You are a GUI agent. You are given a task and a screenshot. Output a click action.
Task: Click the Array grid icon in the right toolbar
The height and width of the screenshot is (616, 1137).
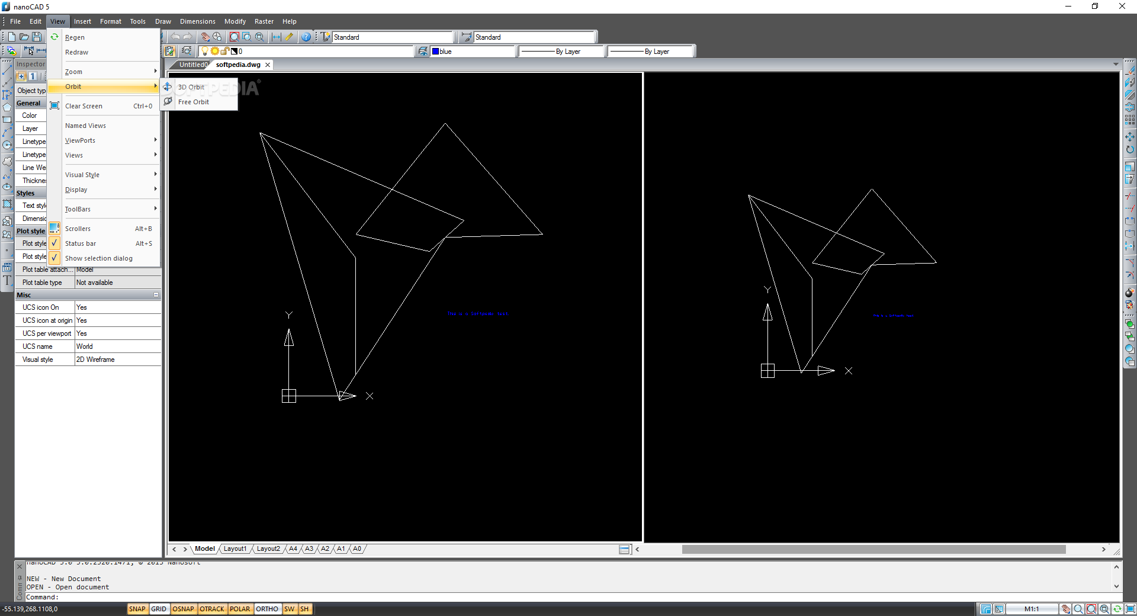tap(1130, 120)
